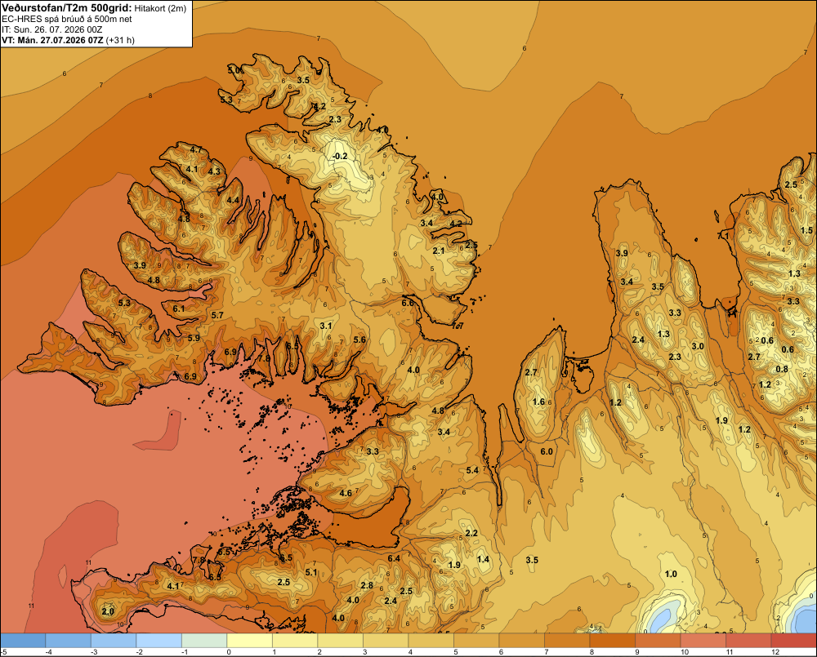This screenshot has width=817, height=657.
Task: Click the blue legend swatch between -5 and -4
Action: pyautogui.click(x=23, y=641)
